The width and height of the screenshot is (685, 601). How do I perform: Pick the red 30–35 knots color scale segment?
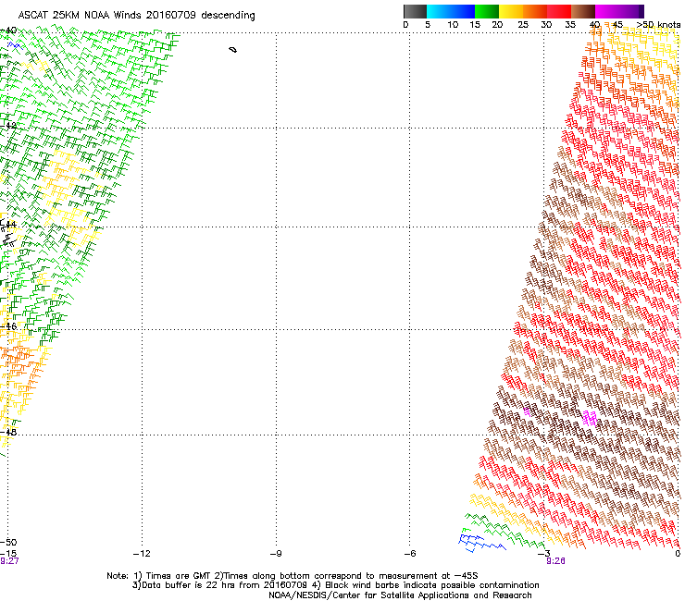click(x=559, y=11)
